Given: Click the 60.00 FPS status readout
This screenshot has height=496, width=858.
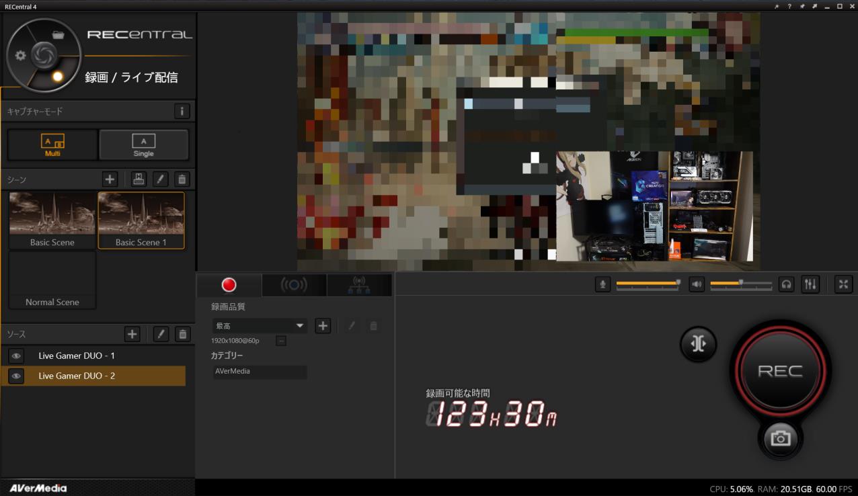Looking at the screenshot, I should click(x=835, y=489).
